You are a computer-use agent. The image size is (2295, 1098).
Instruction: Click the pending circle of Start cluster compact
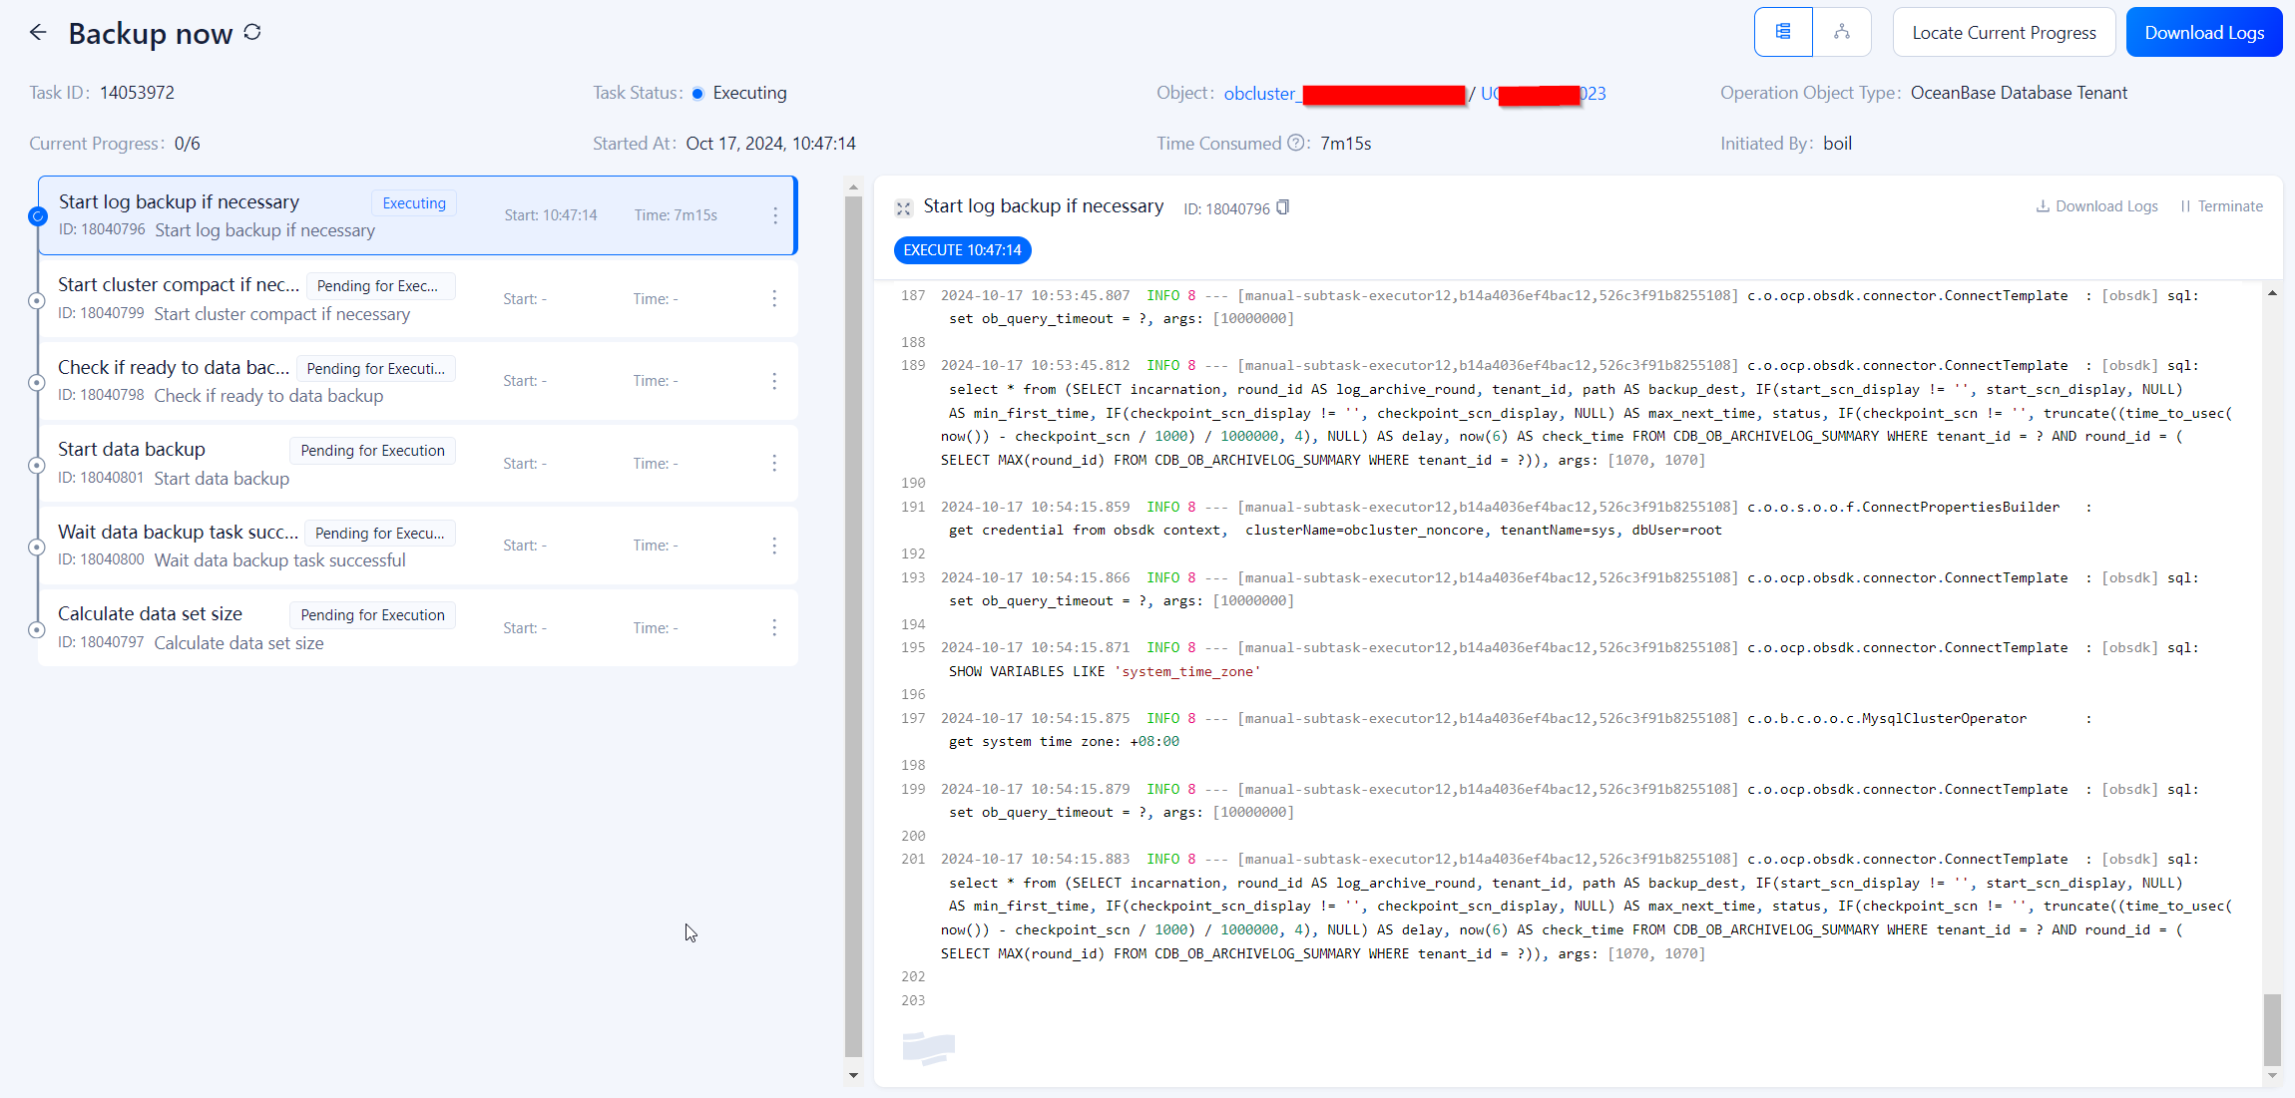click(x=37, y=300)
